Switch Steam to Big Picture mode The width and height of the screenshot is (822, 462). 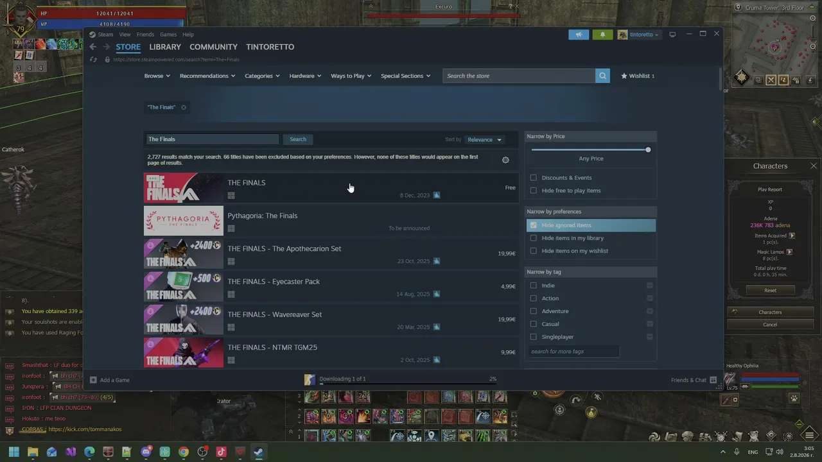point(672,35)
